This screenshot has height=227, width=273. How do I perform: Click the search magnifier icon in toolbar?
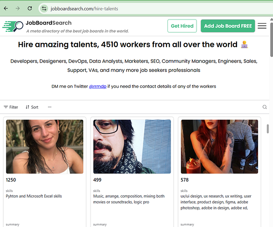265,107
